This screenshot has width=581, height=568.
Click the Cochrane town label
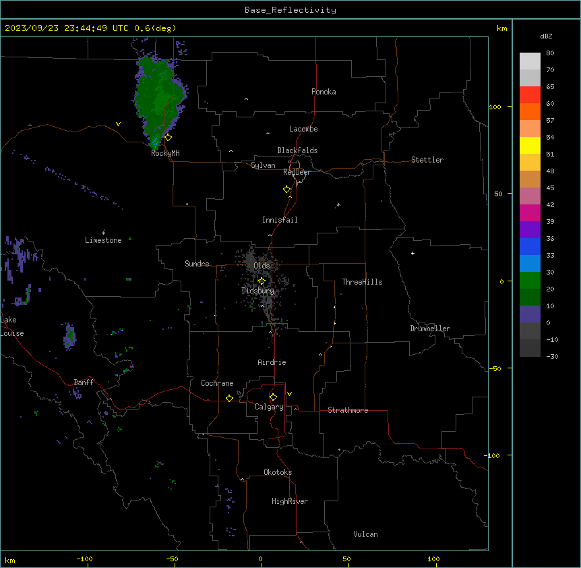click(x=217, y=383)
